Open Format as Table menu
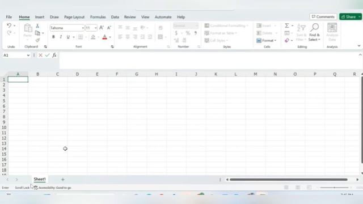Viewport: 363px width, 204px height. (221, 33)
